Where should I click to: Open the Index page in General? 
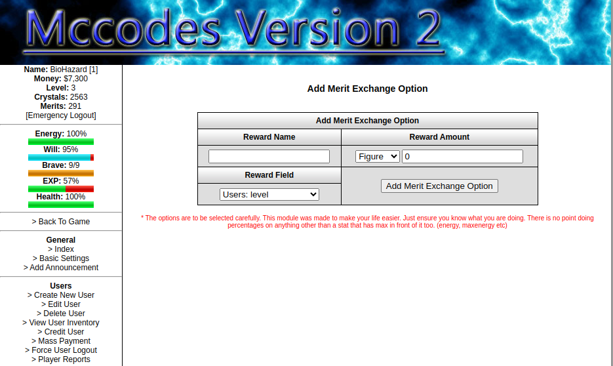(61, 249)
